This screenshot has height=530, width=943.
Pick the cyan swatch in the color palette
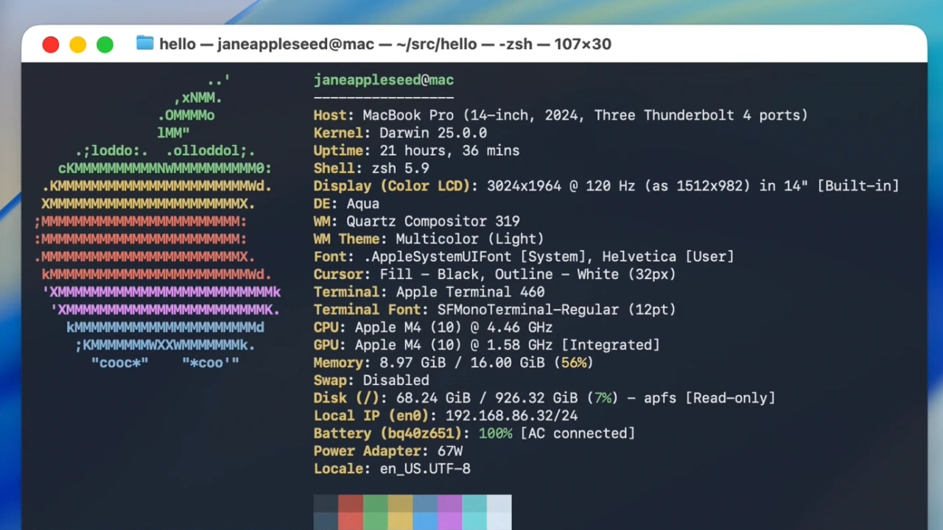pos(474,512)
